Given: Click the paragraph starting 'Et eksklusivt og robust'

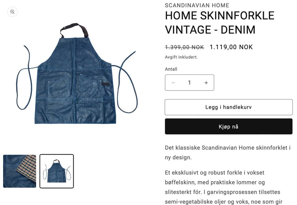Looking at the screenshot, I should point(223,187).
